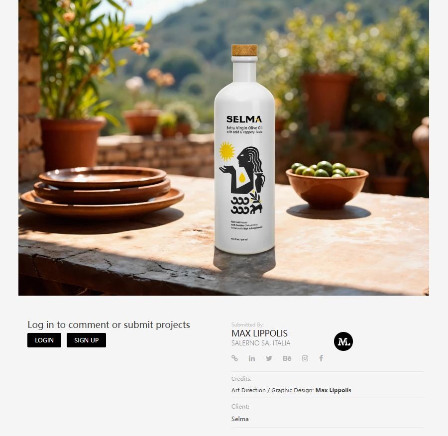Open the round ML avatar logo
Image resolution: width=448 pixels, height=436 pixels.
point(343,341)
